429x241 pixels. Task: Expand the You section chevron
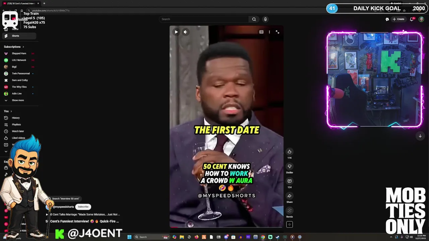click(x=11, y=111)
